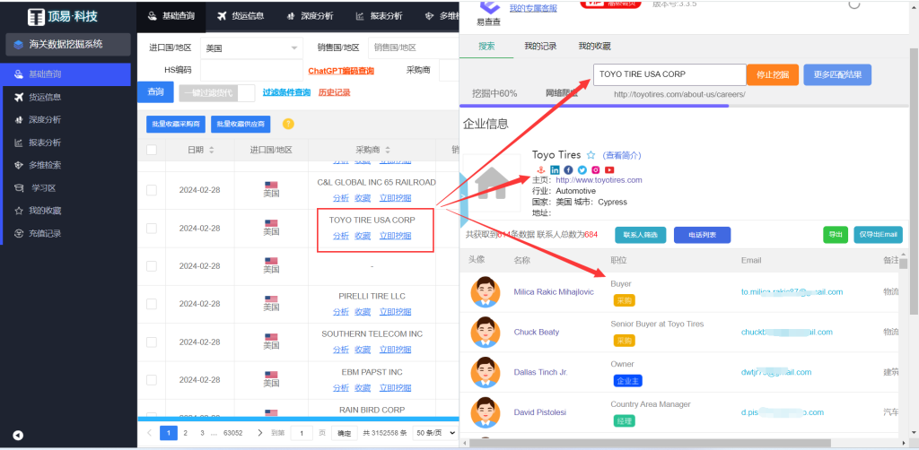Toggle the 一键过滤货代 switch
Viewport: 919px width, 450px height.
click(246, 92)
